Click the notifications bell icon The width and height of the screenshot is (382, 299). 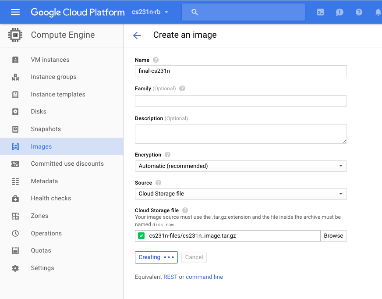point(378,12)
